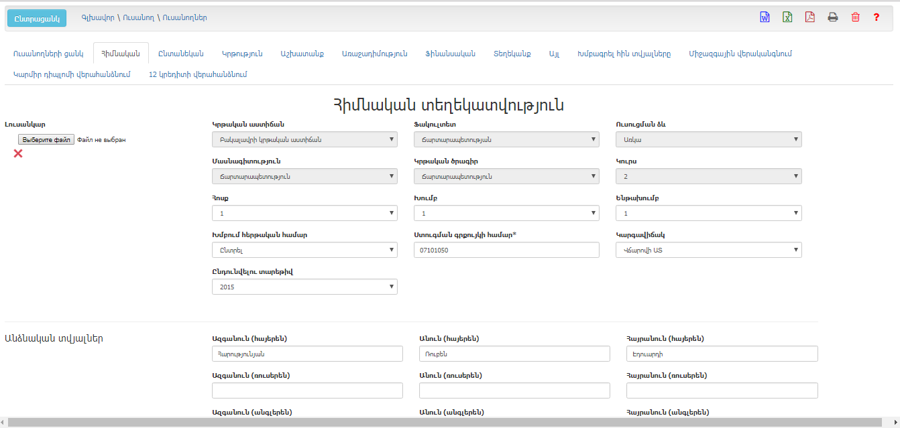The height and width of the screenshot is (428, 900).
Task: Click the printer icon
Action: point(833,17)
